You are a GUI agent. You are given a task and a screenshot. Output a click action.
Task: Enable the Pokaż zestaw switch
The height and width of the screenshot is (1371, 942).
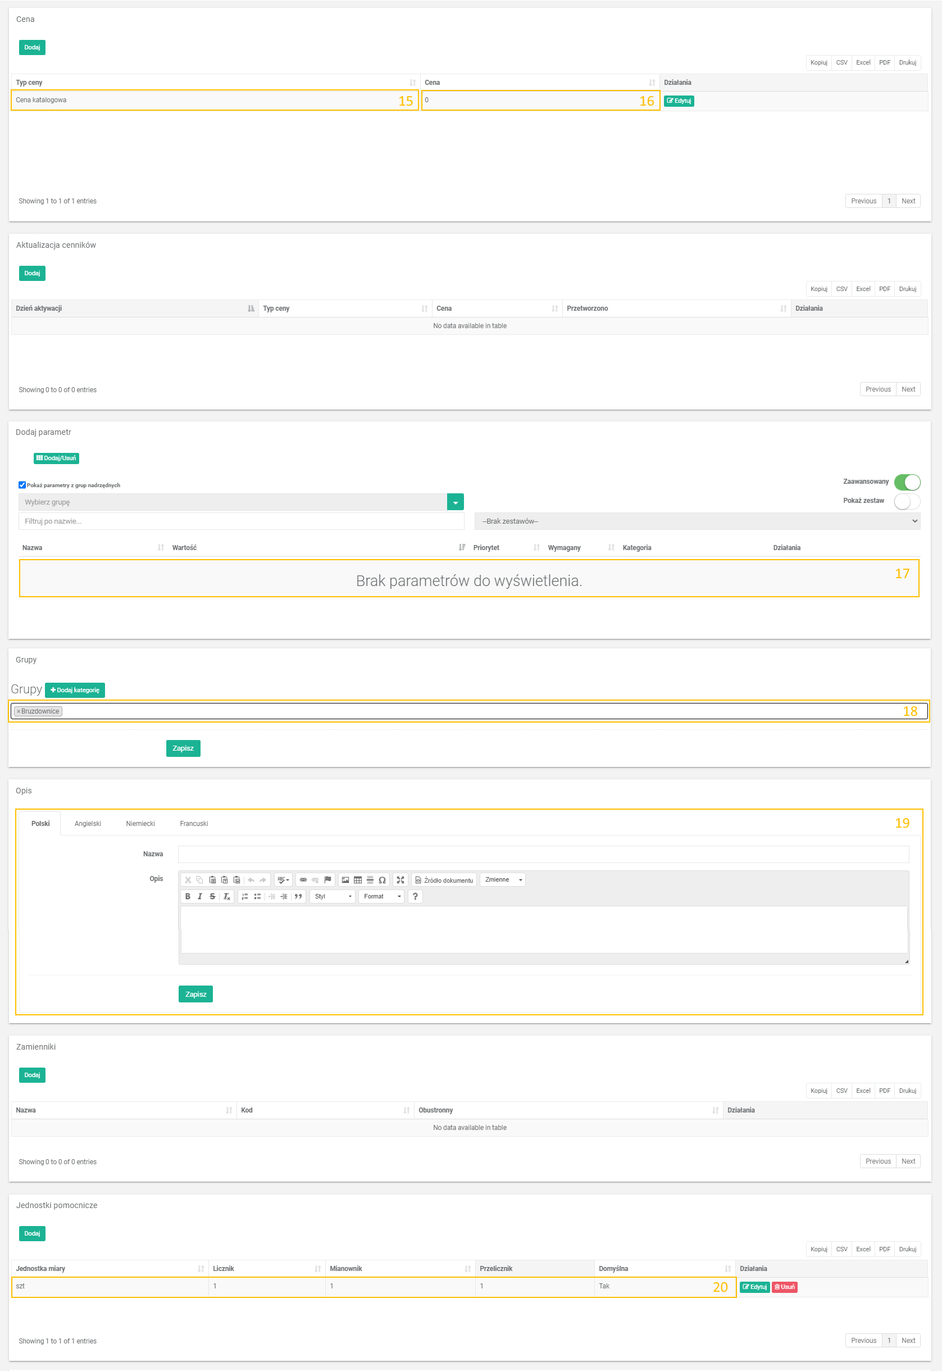click(907, 501)
